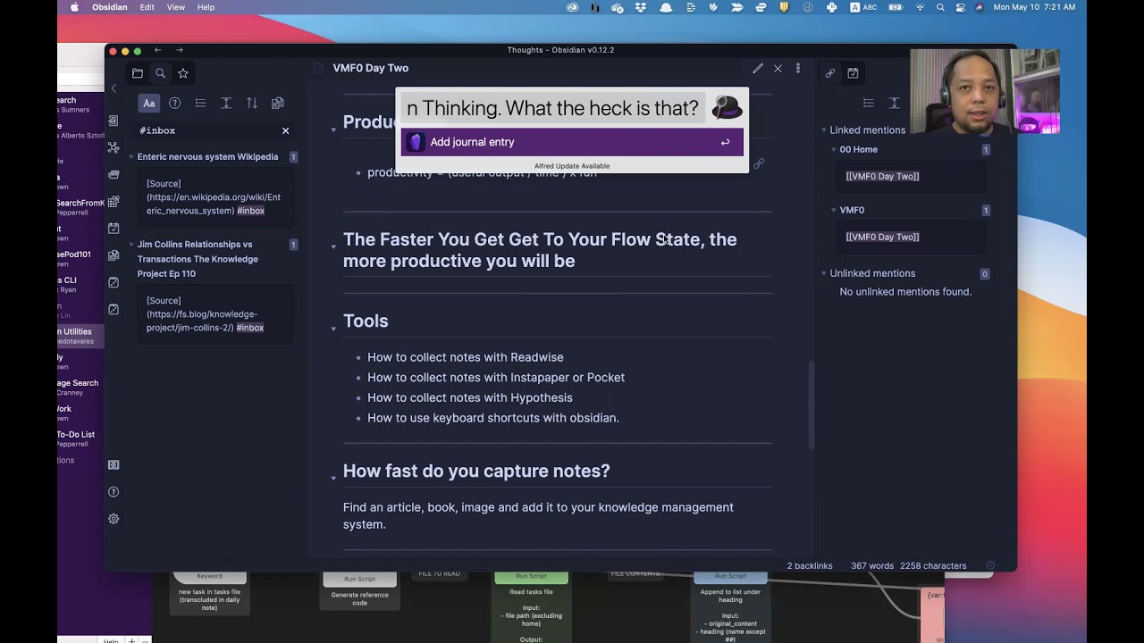
Task: Select Alfred's 'Add journal entry' result
Action: click(572, 142)
